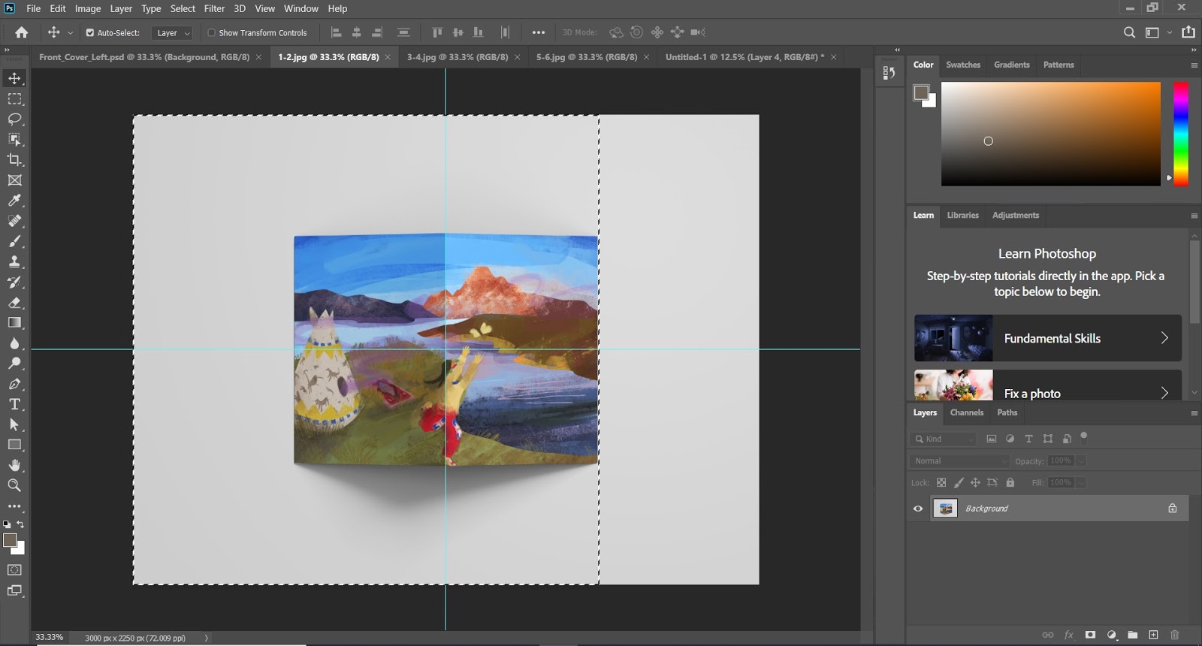Switch to the Swatches tab
Viewport: 1202px width, 646px height.
[x=963, y=65]
